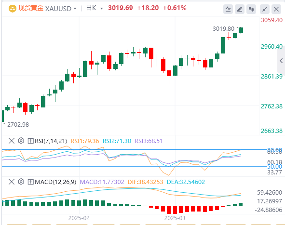Screen dimensions: 285x225
Task: Remove the RSI indicator with X
Action: [x=12, y=141]
